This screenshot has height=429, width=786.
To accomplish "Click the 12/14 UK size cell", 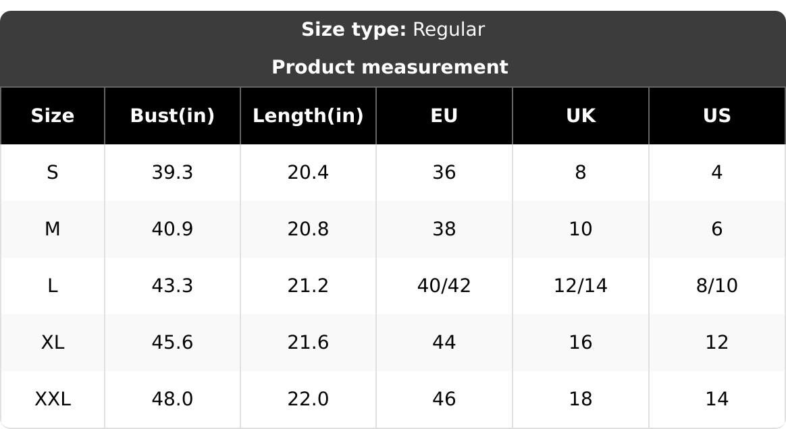I will tap(581, 286).
